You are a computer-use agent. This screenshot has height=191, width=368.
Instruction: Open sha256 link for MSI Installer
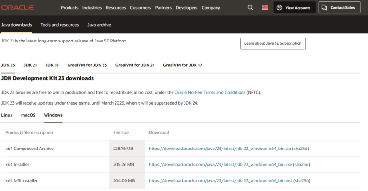(302, 180)
